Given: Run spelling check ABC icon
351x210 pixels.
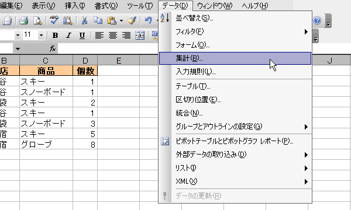Looking at the screenshot, I should (54, 20).
